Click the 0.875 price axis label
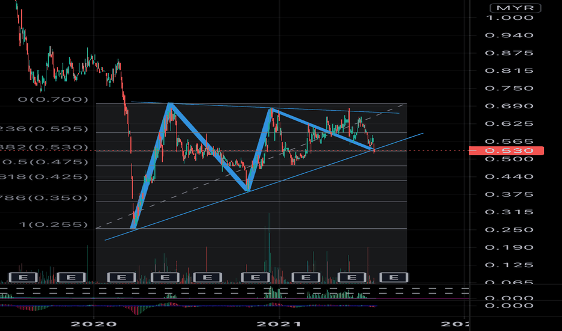 tap(510, 53)
